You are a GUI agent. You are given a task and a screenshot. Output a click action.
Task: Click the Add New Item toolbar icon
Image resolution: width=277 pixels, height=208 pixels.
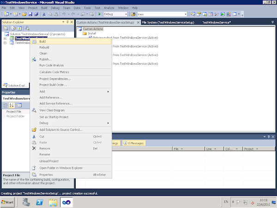point(15,14)
